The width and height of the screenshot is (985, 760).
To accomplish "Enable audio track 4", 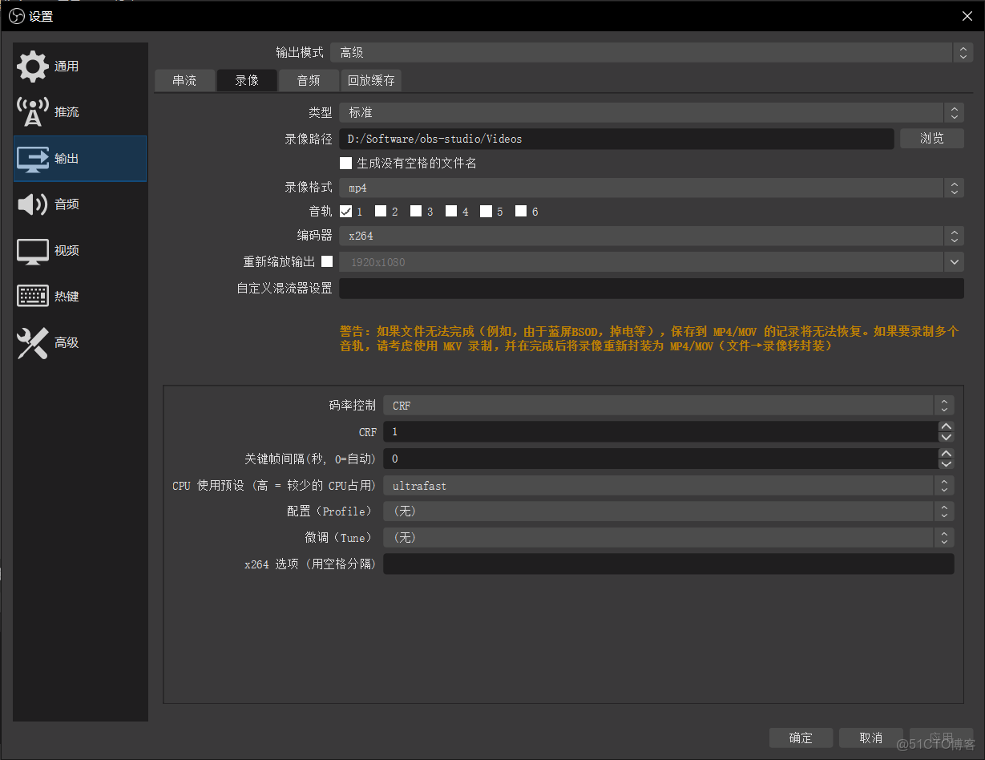I will 451,212.
